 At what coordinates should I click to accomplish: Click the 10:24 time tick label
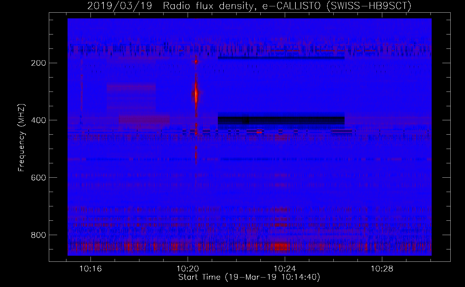pyautogui.click(x=285, y=269)
